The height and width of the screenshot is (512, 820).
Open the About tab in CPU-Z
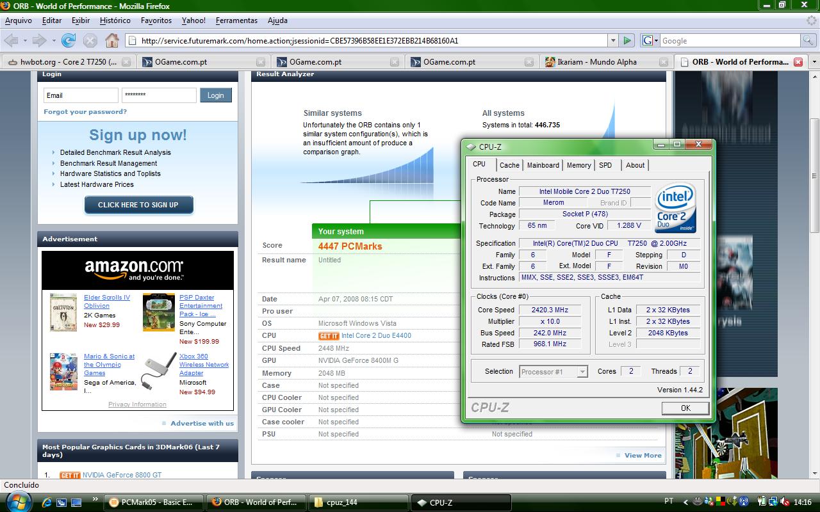click(x=635, y=165)
